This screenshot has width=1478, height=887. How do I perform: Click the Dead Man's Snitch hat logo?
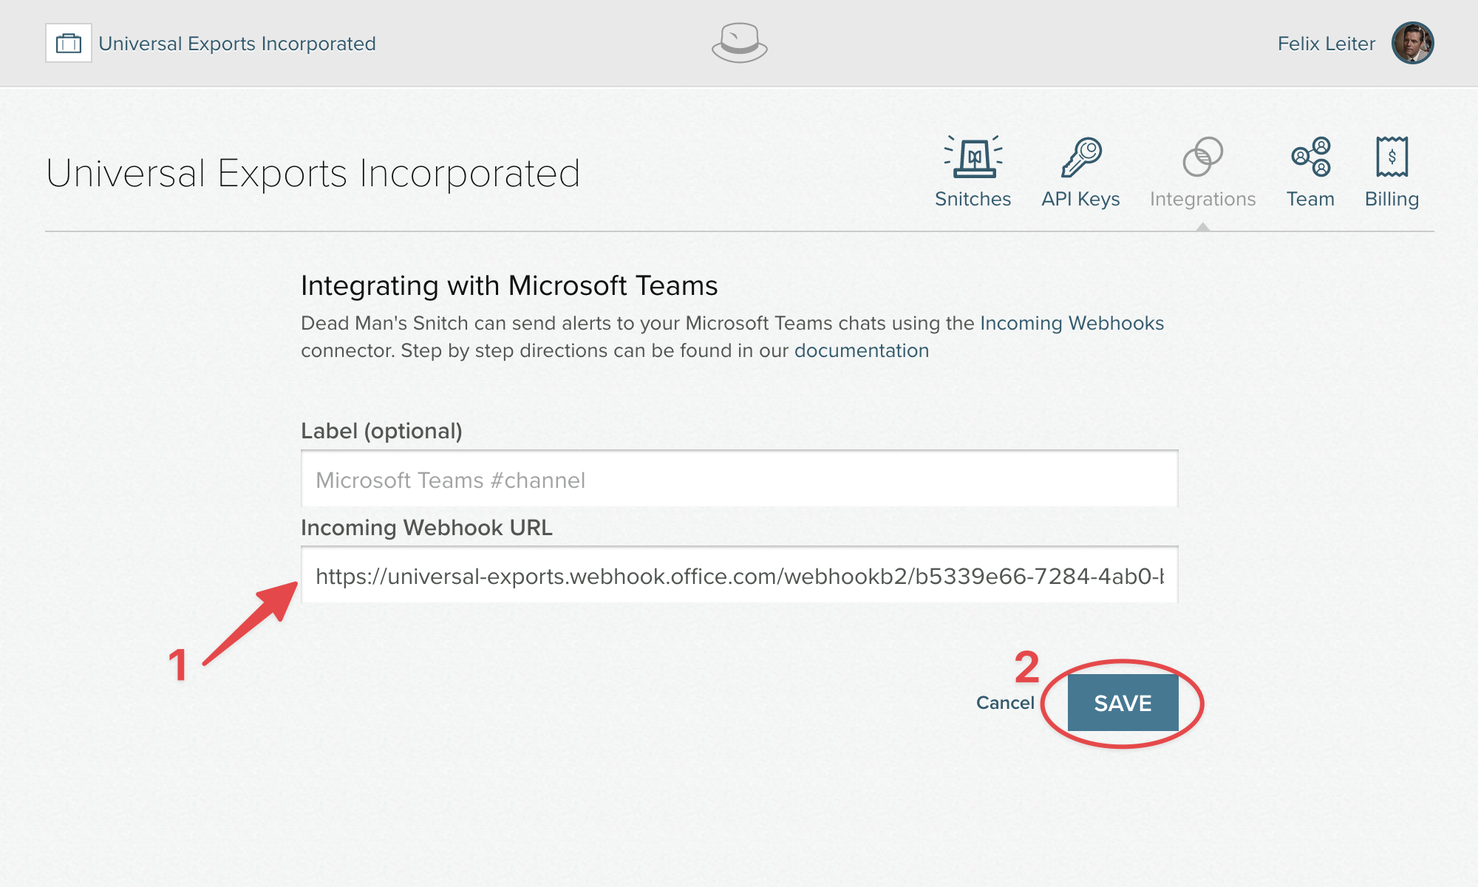pos(739,44)
